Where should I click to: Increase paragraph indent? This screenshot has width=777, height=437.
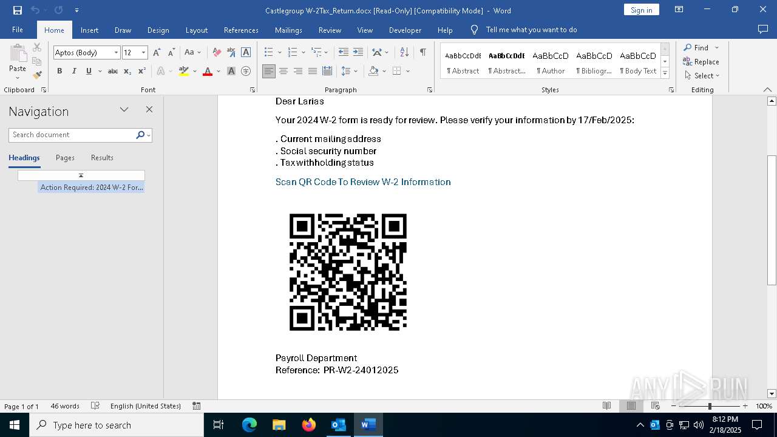point(358,53)
